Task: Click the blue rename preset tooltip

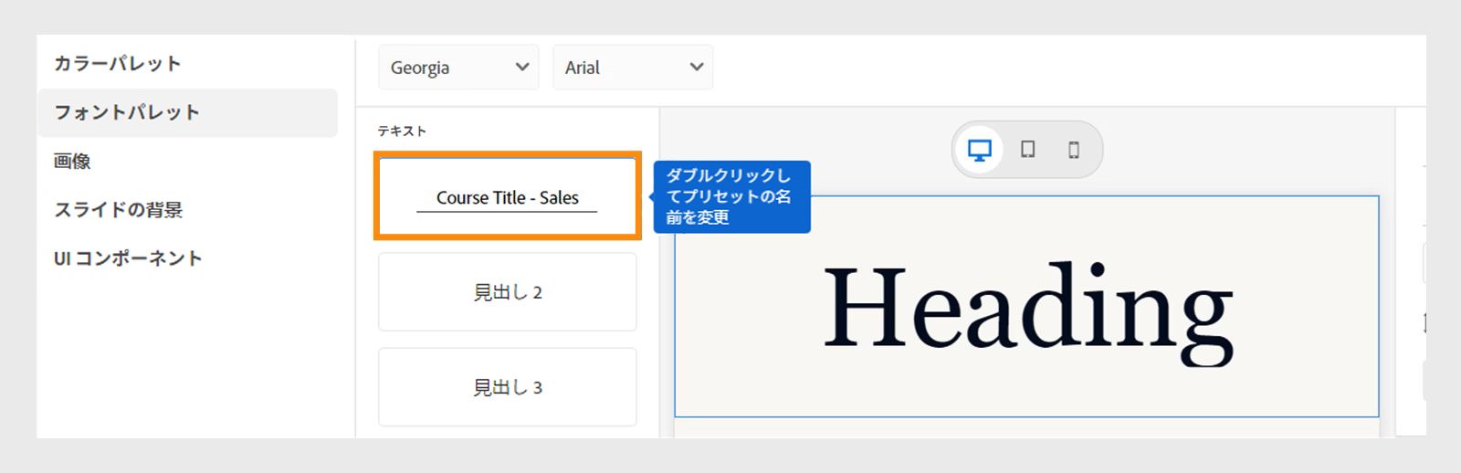Action: (731, 197)
